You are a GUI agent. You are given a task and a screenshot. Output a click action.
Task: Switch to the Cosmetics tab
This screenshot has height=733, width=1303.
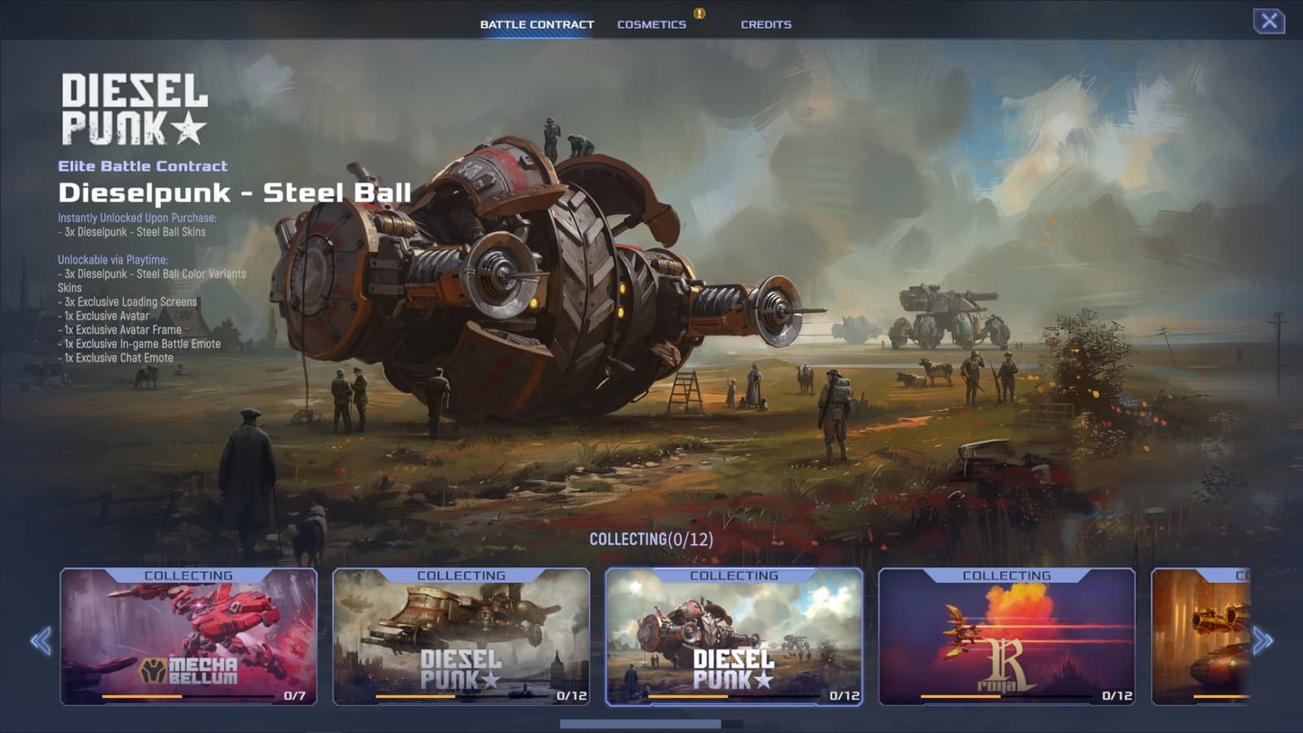(x=651, y=24)
